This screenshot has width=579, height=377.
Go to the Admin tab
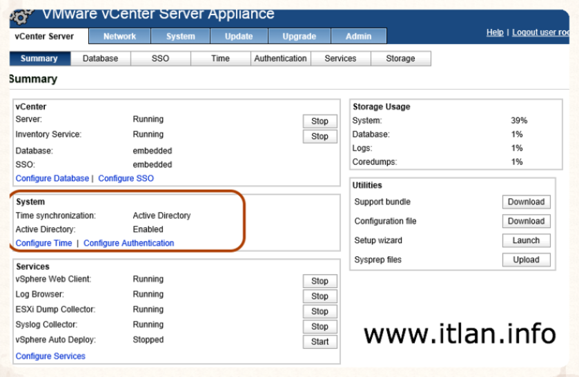358,37
